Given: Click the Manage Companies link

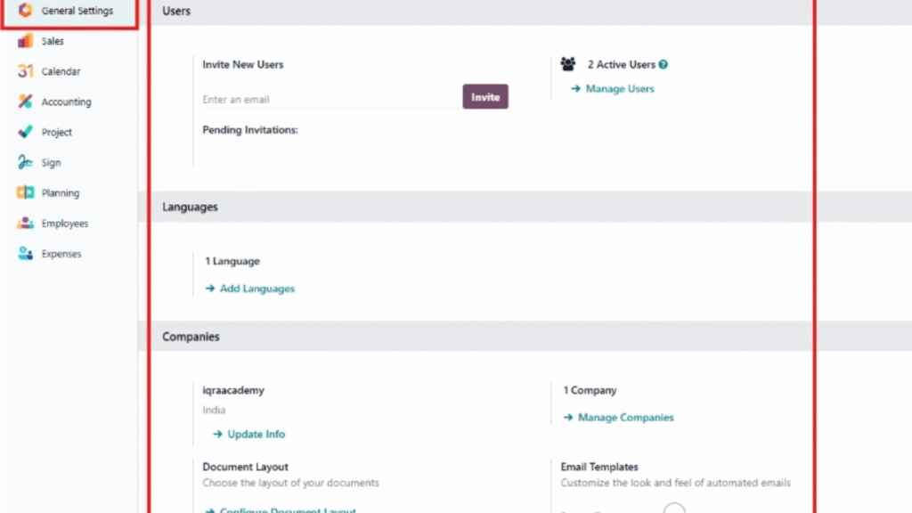Looking at the screenshot, I should pyautogui.click(x=626, y=417).
